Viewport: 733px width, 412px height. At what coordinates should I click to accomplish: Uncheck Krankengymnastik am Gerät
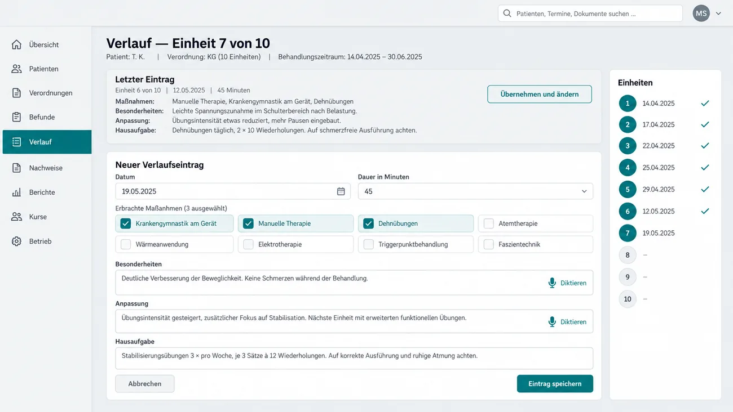(126, 223)
